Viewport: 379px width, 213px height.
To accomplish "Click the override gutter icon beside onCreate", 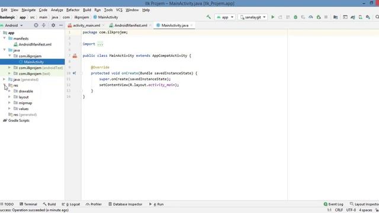I will pos(74,73).
